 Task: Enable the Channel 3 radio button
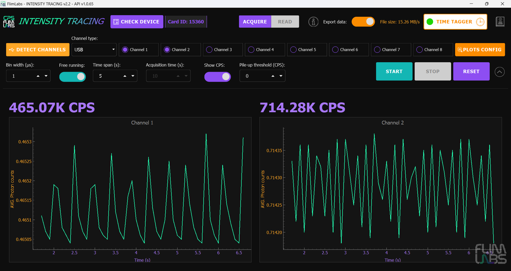pos(209,50)
